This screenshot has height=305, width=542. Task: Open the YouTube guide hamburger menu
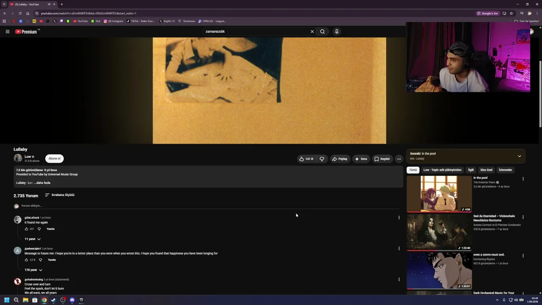pos(7,31)
